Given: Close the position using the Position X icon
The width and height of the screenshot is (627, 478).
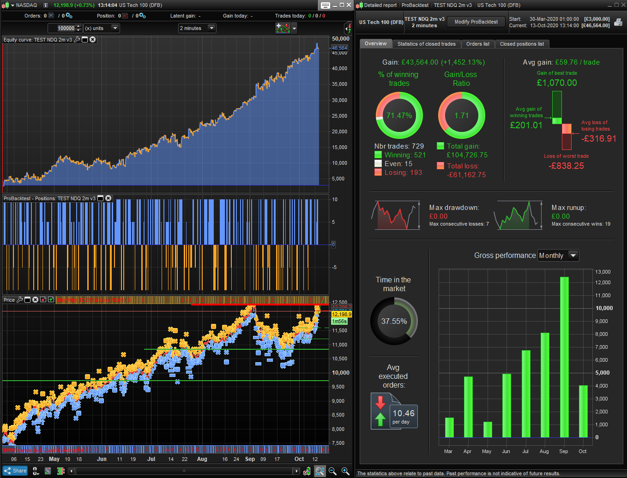Looking at the screenshot, I should 125,16.
